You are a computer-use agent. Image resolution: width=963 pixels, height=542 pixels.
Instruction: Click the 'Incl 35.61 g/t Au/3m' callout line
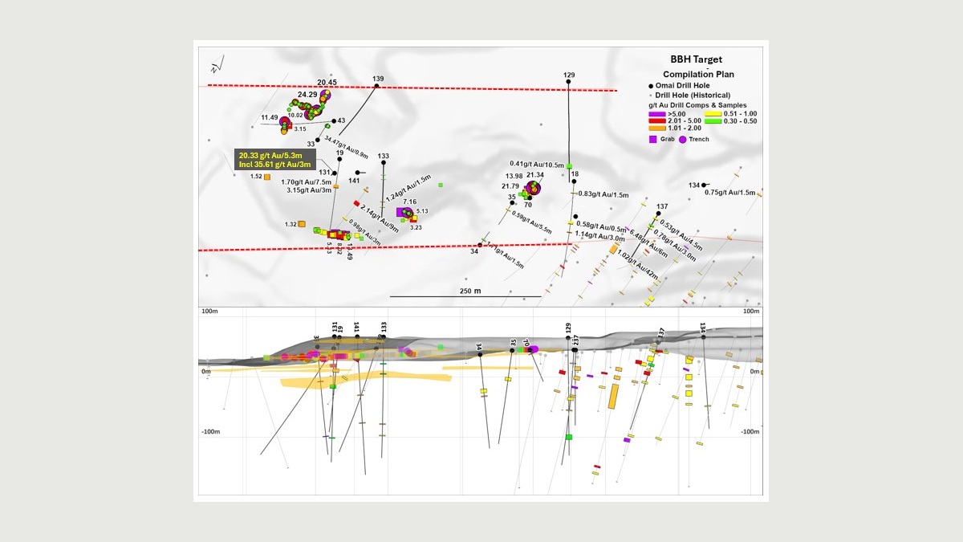point(275,164)
